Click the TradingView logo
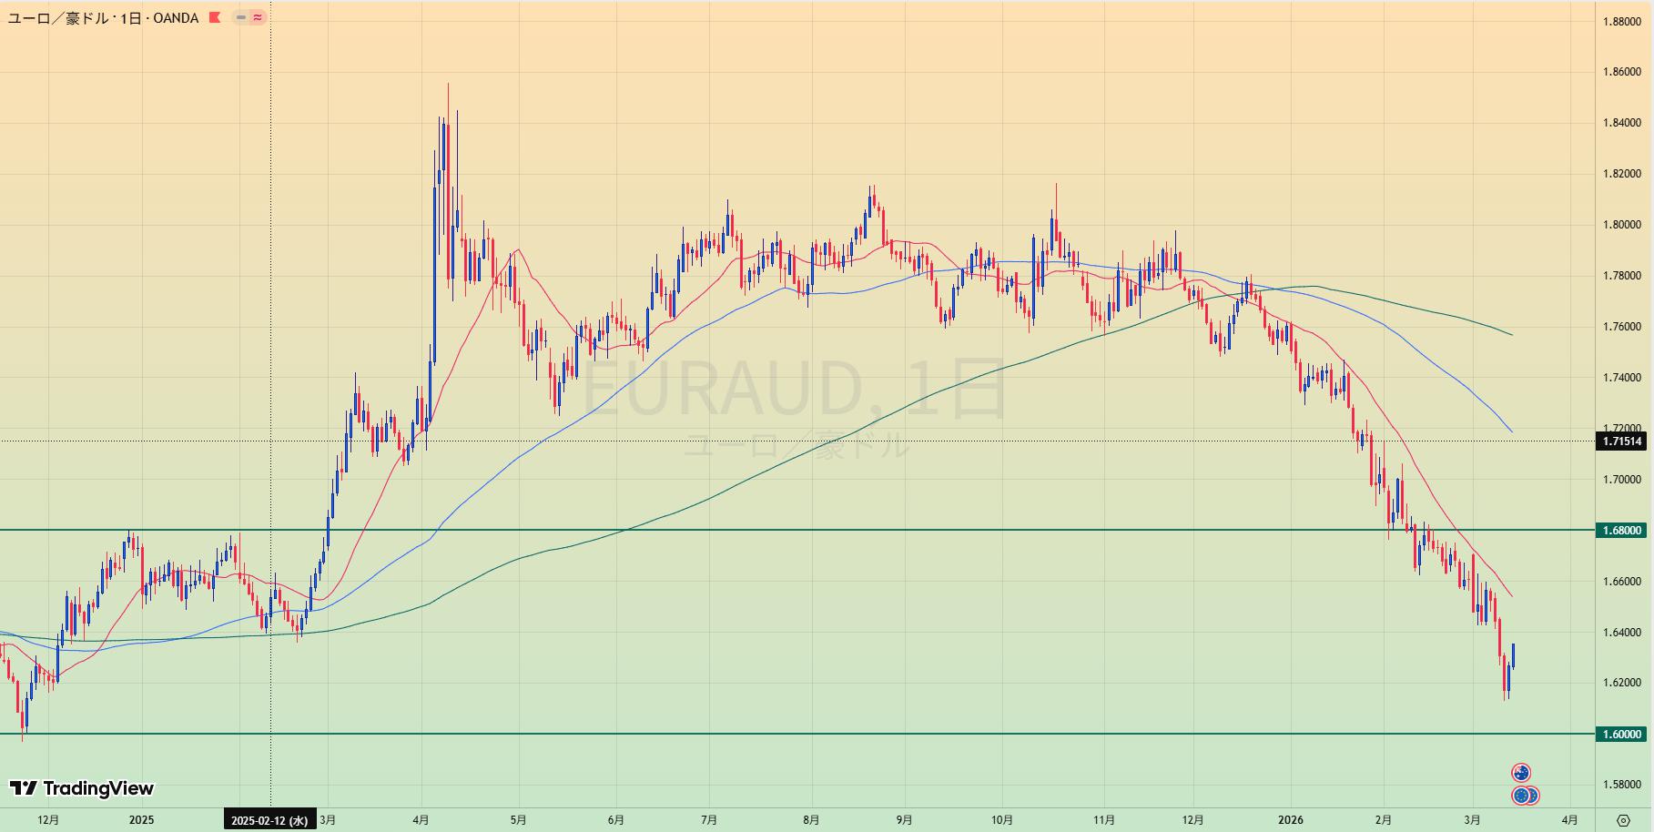The image size is (1654, 832). pos(82,788)
